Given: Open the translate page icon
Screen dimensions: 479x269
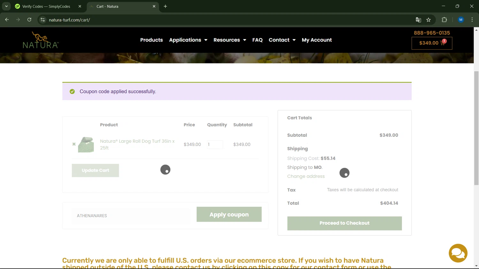Looking at the screenshot, I should point(418,20).
